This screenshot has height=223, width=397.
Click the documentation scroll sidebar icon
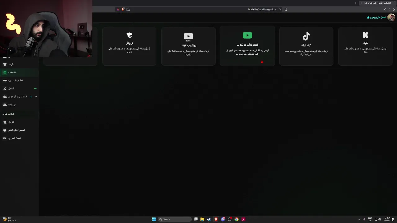5,122
